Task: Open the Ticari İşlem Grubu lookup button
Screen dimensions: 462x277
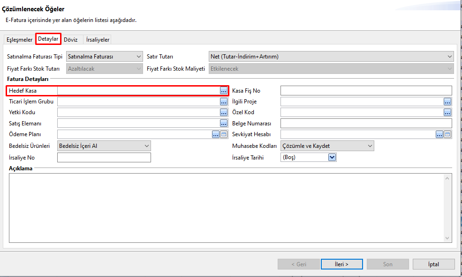Action: tap(224, 102)
